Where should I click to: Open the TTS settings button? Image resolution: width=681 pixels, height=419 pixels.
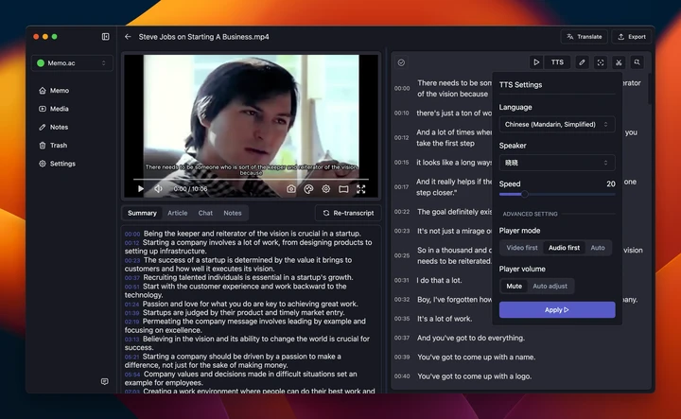(557, 62)
